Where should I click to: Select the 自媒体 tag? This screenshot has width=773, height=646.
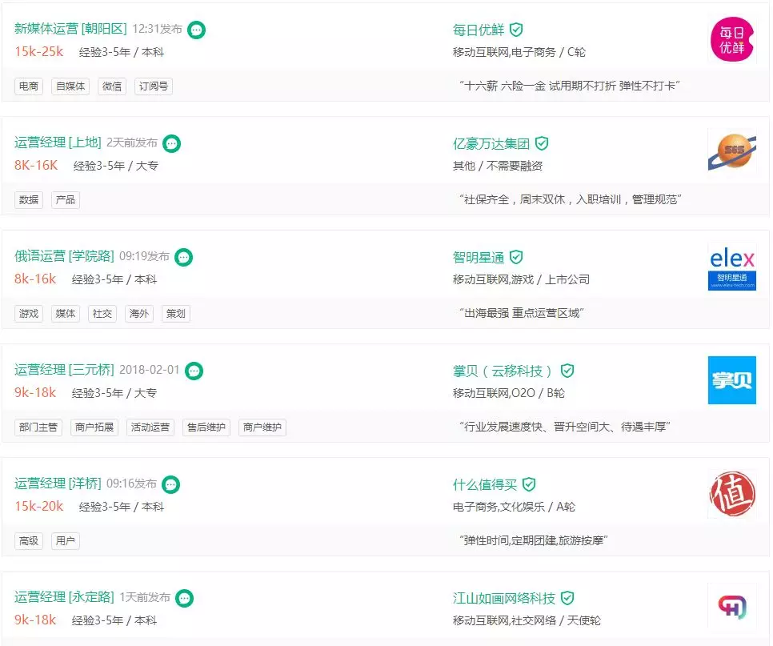[70, 86]
